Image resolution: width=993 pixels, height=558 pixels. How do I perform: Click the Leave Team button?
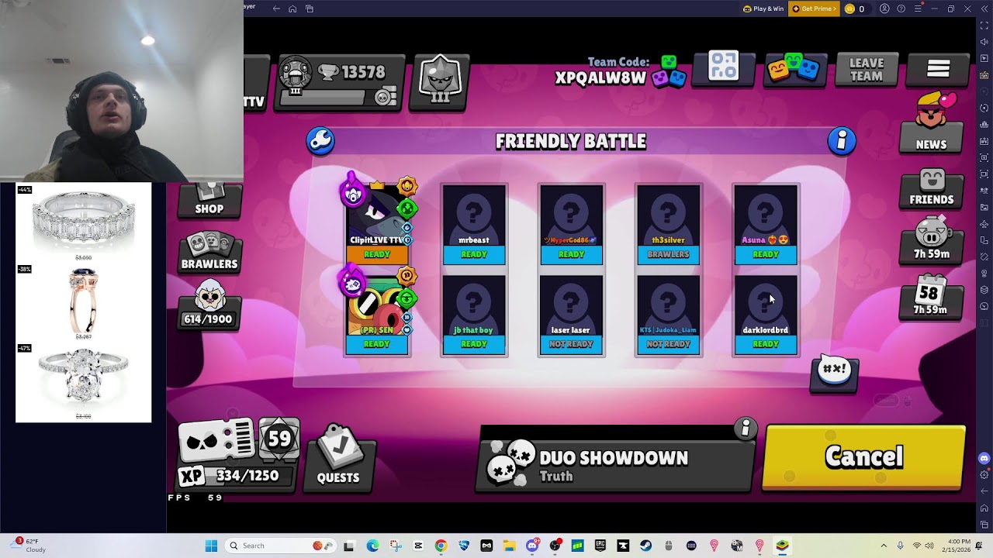pyautogui.click(x=866, y=70)
